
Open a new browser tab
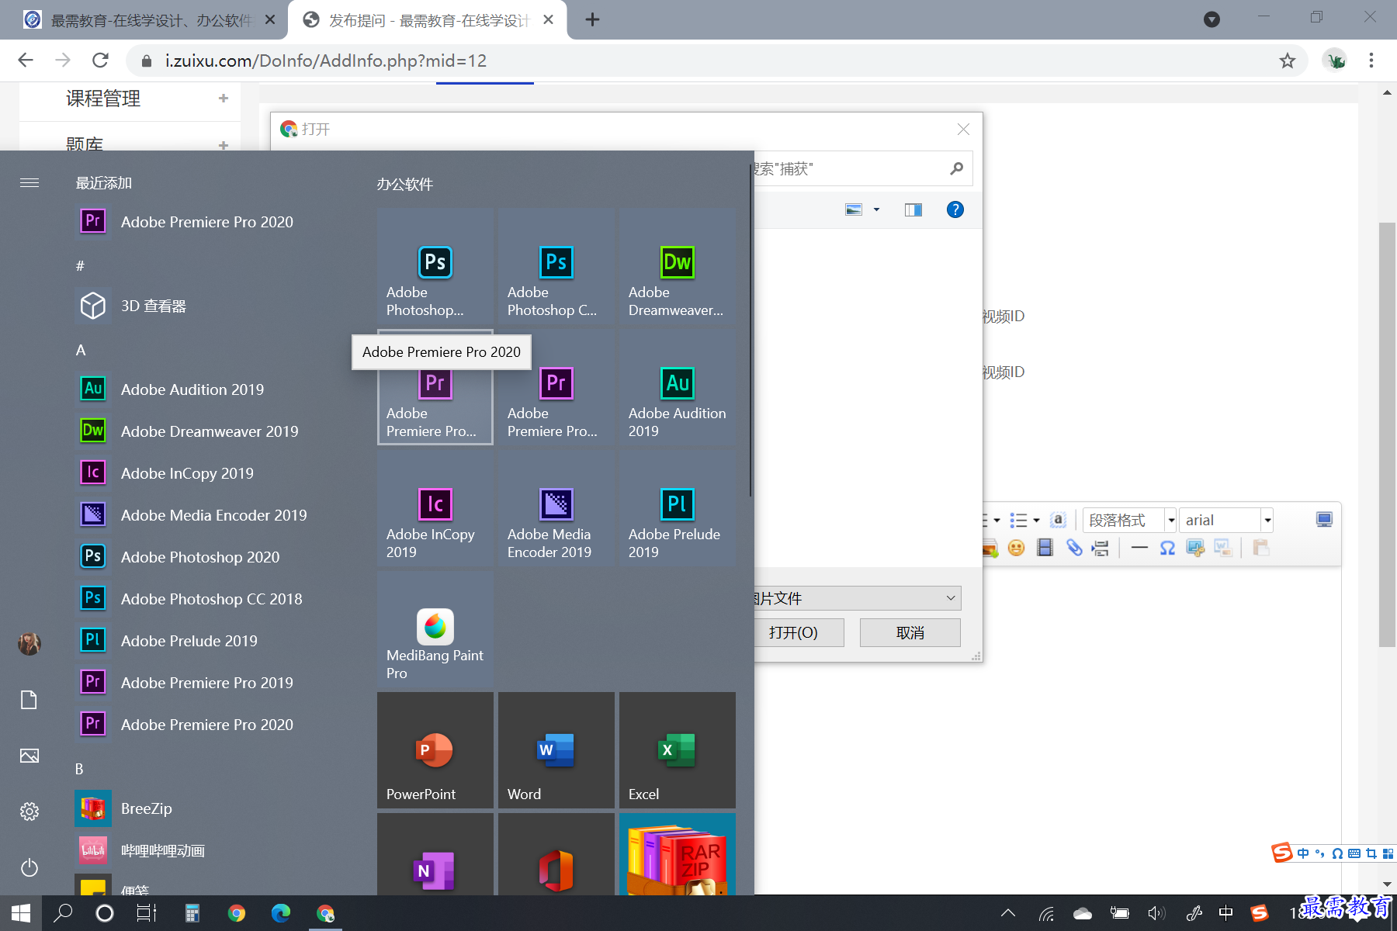592,20
